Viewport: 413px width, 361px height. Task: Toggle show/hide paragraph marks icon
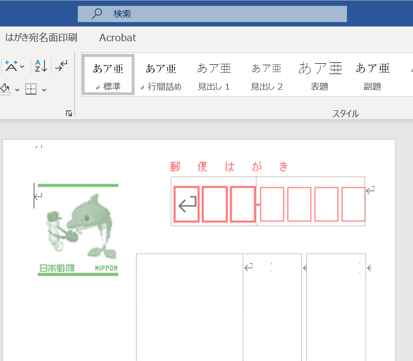pyautogui.click(x=61, y=66)
